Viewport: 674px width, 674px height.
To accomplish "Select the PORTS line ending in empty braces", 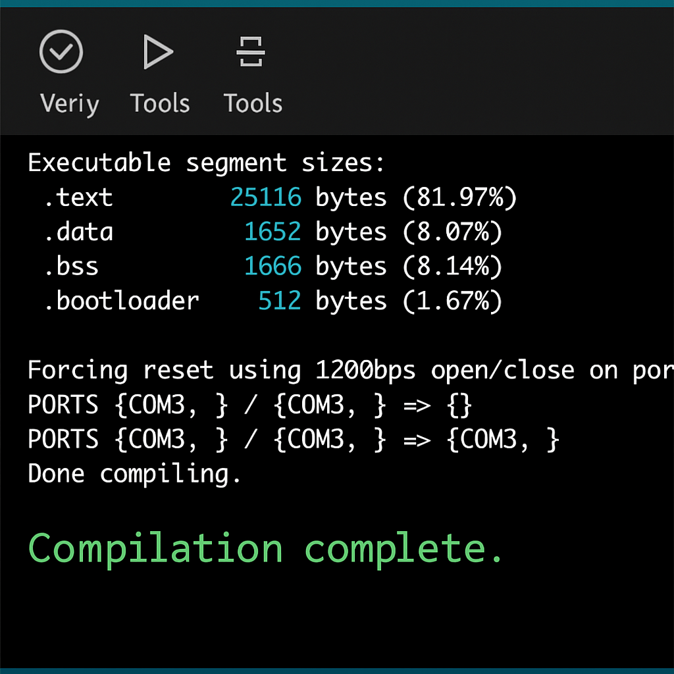I will [x=250, y=405].
